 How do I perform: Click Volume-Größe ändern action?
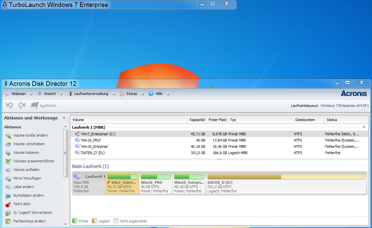tap(30, 135)
